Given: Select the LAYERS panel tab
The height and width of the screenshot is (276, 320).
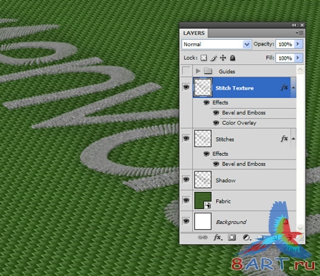Looking at the screenshot, I should click(194, 33).
